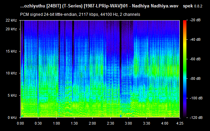Click the 2:30 time axis label
210x131 pixels.
(110, 123)
